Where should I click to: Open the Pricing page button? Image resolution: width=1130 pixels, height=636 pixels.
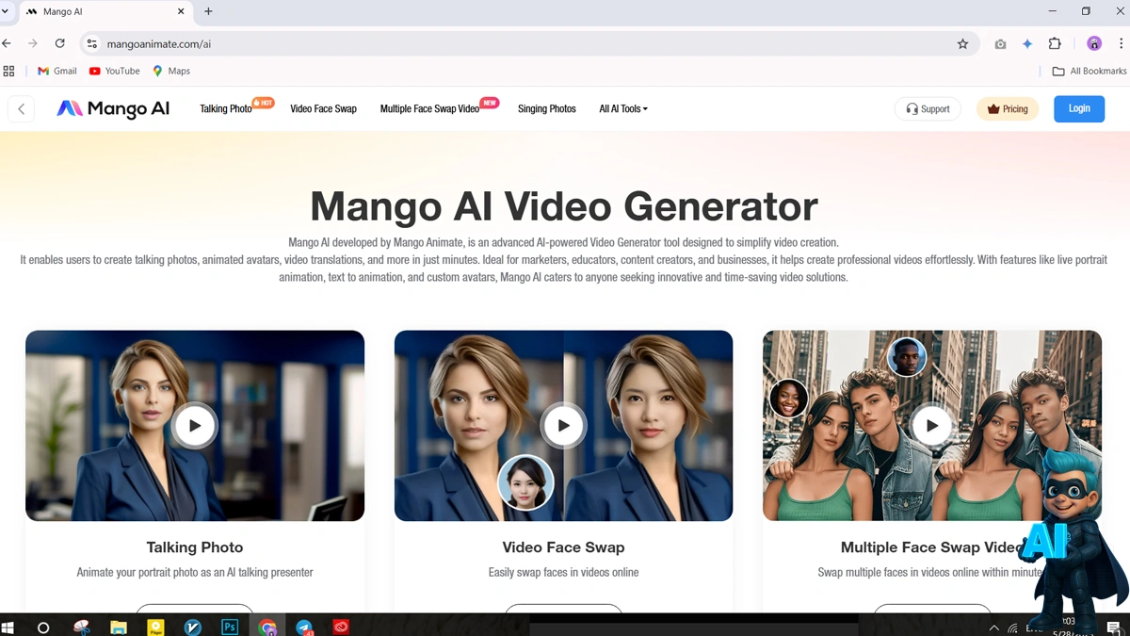click(1008, 109)
